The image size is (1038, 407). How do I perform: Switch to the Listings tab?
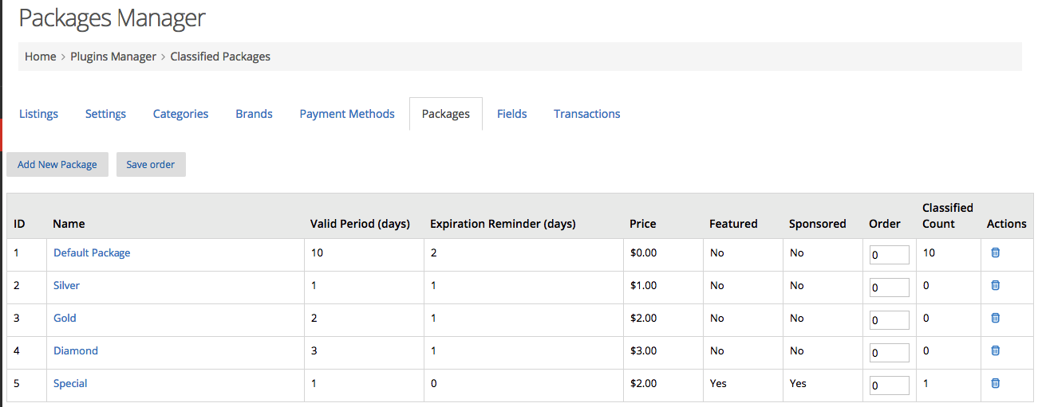pyautogui.click(x=38, y=114)
